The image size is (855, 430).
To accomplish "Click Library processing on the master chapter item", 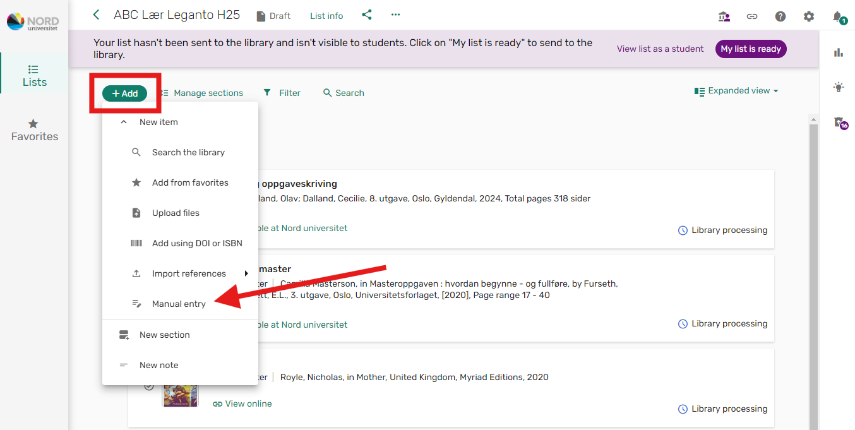I will coord(722,324).
